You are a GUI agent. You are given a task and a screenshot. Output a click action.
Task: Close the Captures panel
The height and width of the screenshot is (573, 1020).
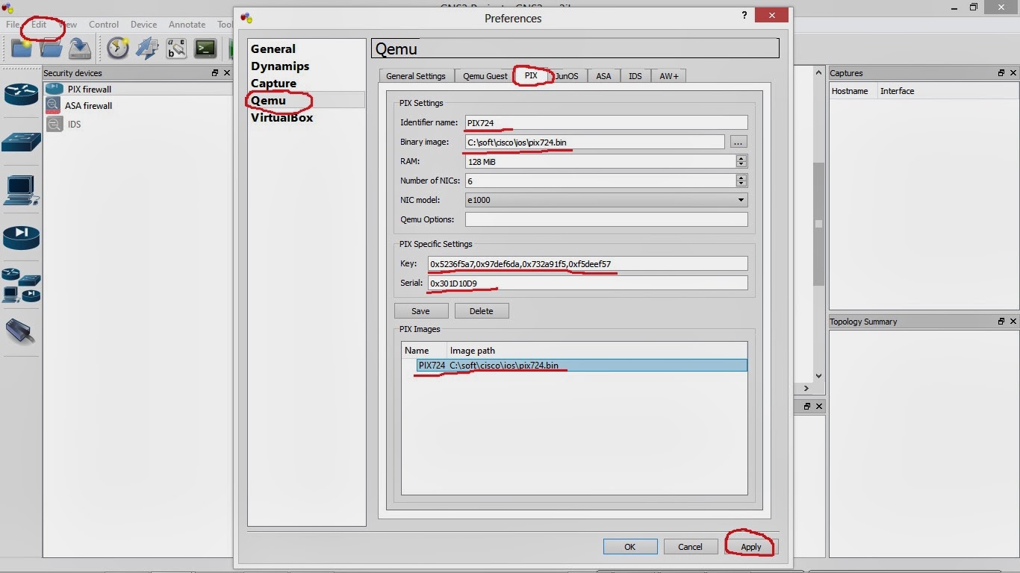click(x=1013, y=73)
